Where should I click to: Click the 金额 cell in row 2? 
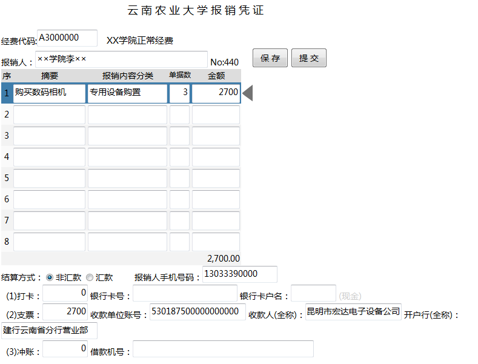[x=216, y=114]
